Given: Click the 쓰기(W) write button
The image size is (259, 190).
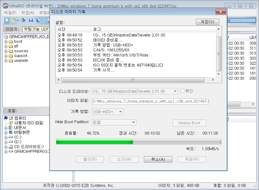Looking at the screenshot, I should [x=124, y=159].
